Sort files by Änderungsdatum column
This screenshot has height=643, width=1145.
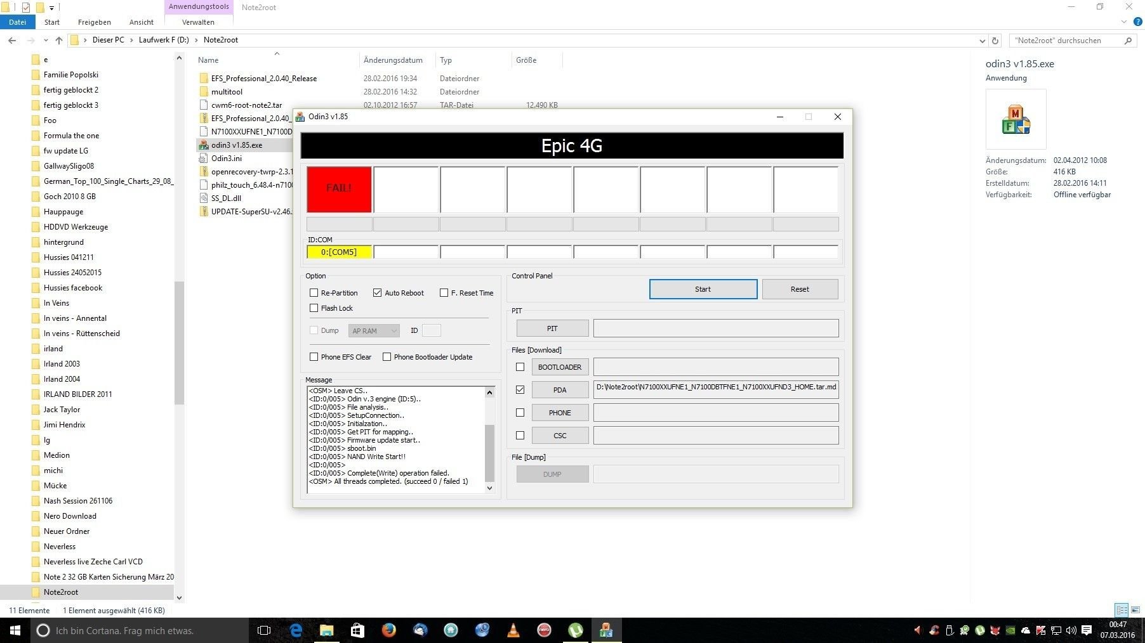(393, 60)
